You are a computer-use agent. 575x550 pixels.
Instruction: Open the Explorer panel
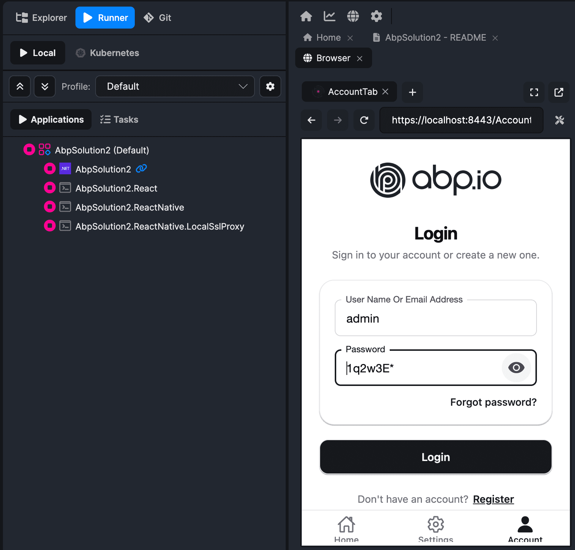point(41,18)
